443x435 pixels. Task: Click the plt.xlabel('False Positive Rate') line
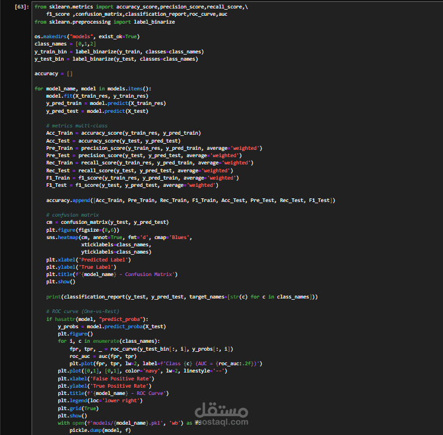click(x=106, y=379)
